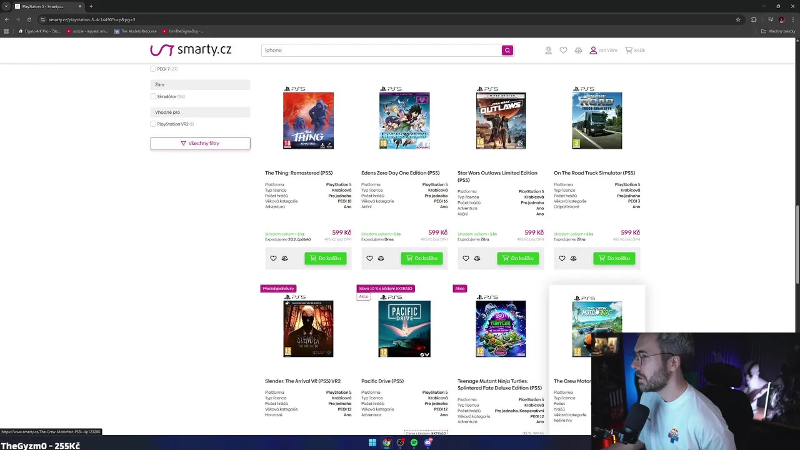
Task: Add On The Road Truck Simulator to cart
Action: pos(614,258)
